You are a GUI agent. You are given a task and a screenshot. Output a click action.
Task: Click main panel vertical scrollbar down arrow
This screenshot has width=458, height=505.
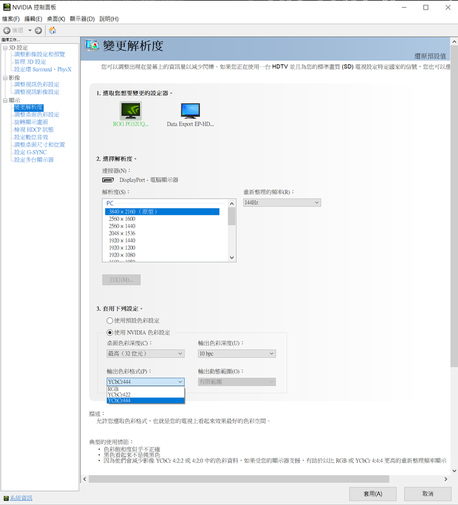coord(454,471)
